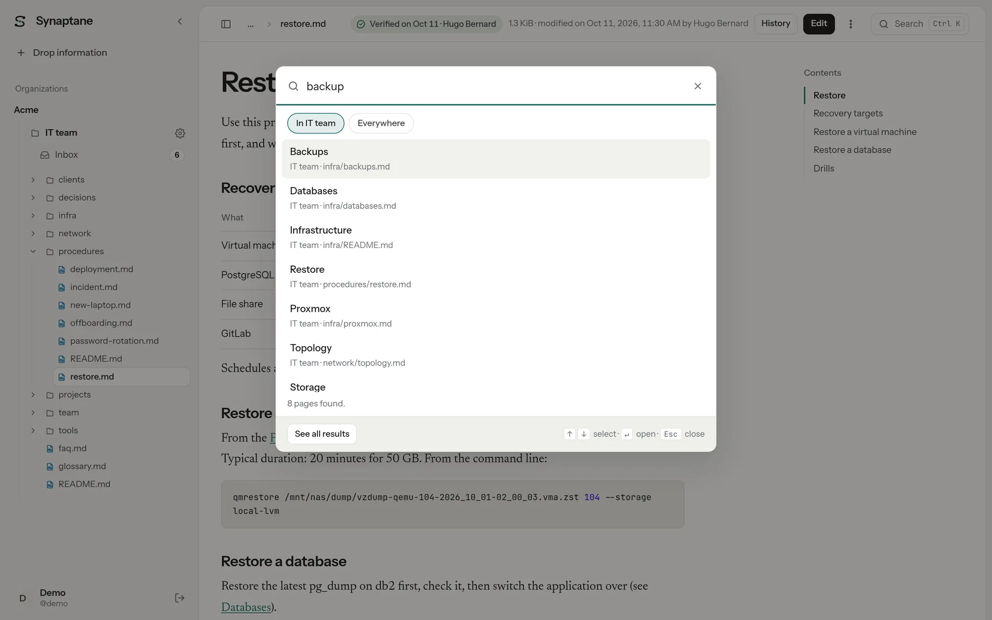Screen dimensions: 992x620
Task: Expand the tools folder chevron
Action: click(x=33, y=431)
